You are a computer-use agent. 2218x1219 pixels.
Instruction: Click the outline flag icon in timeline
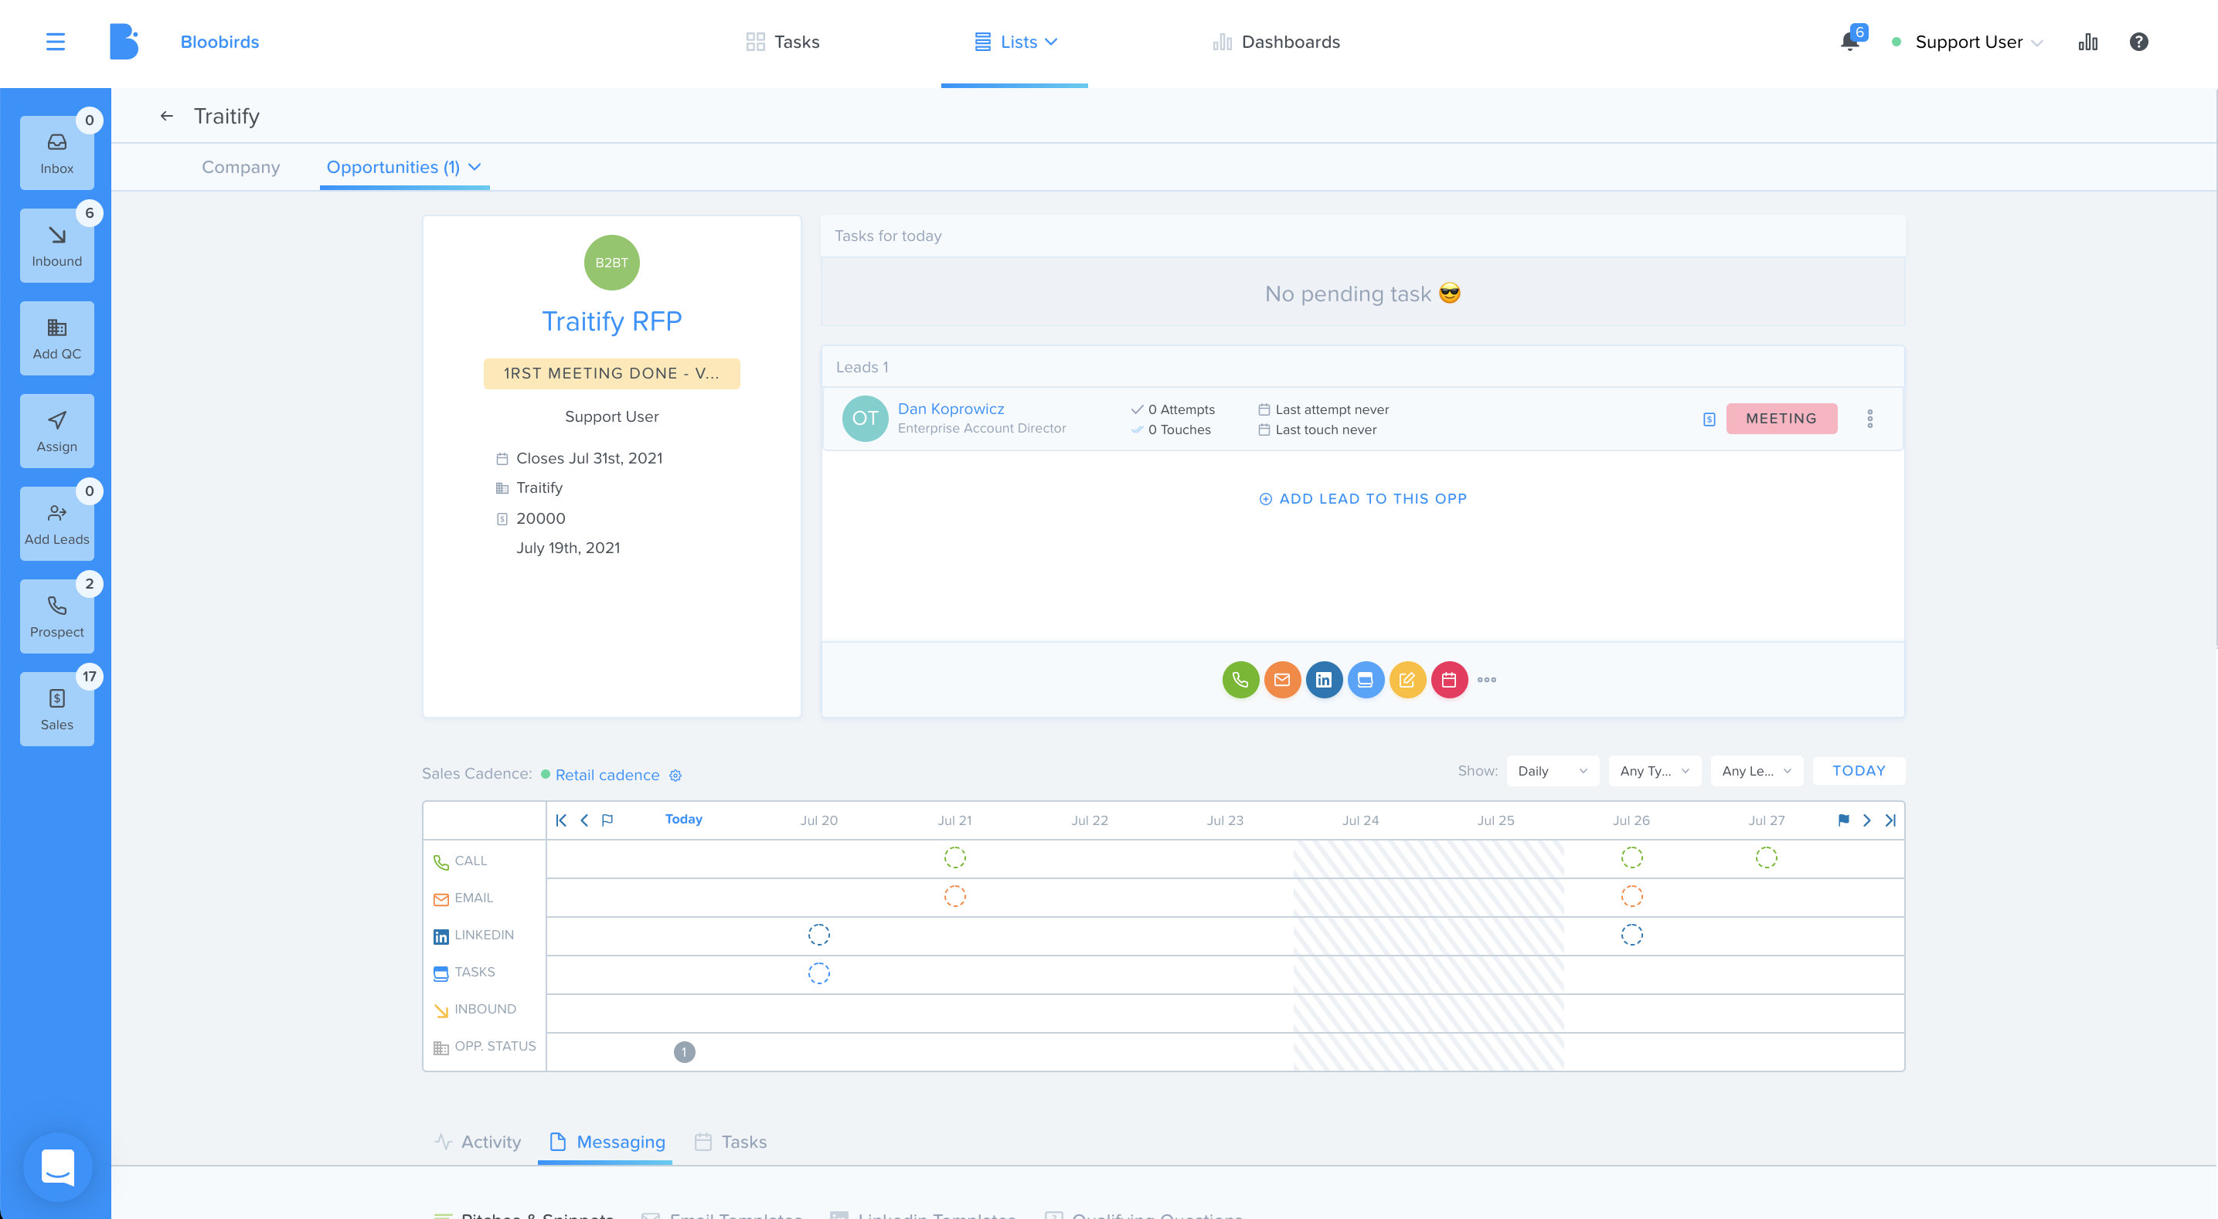point(608,820)
